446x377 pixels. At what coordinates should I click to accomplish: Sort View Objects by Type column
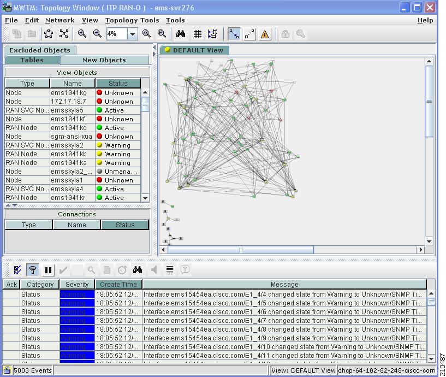point(27,84)
